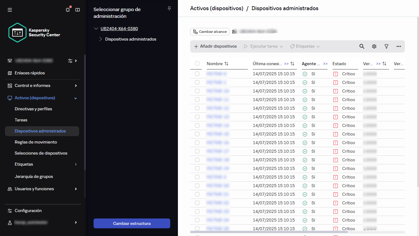Open the search icon in the device toolbar
This screenshot has width=419, height=236.
(362, 46)
